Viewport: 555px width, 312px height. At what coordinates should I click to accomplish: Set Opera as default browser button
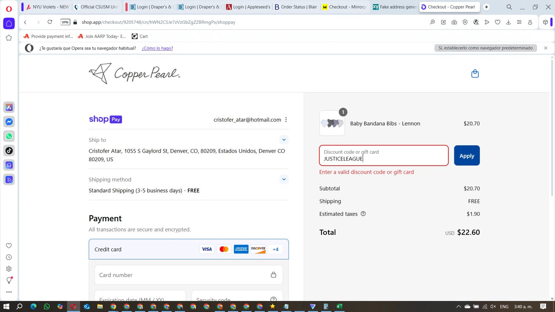[x=485, y=48]
